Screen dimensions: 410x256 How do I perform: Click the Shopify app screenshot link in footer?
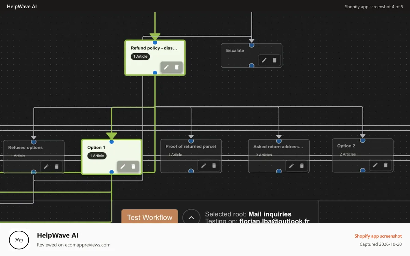(378, 236)
